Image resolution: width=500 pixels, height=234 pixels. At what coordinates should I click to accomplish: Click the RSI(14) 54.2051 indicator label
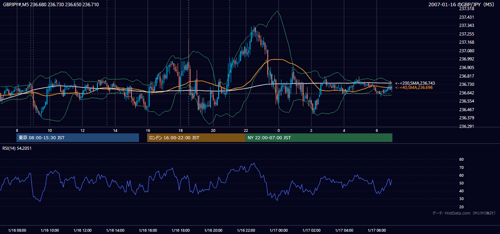coord(17,148)
